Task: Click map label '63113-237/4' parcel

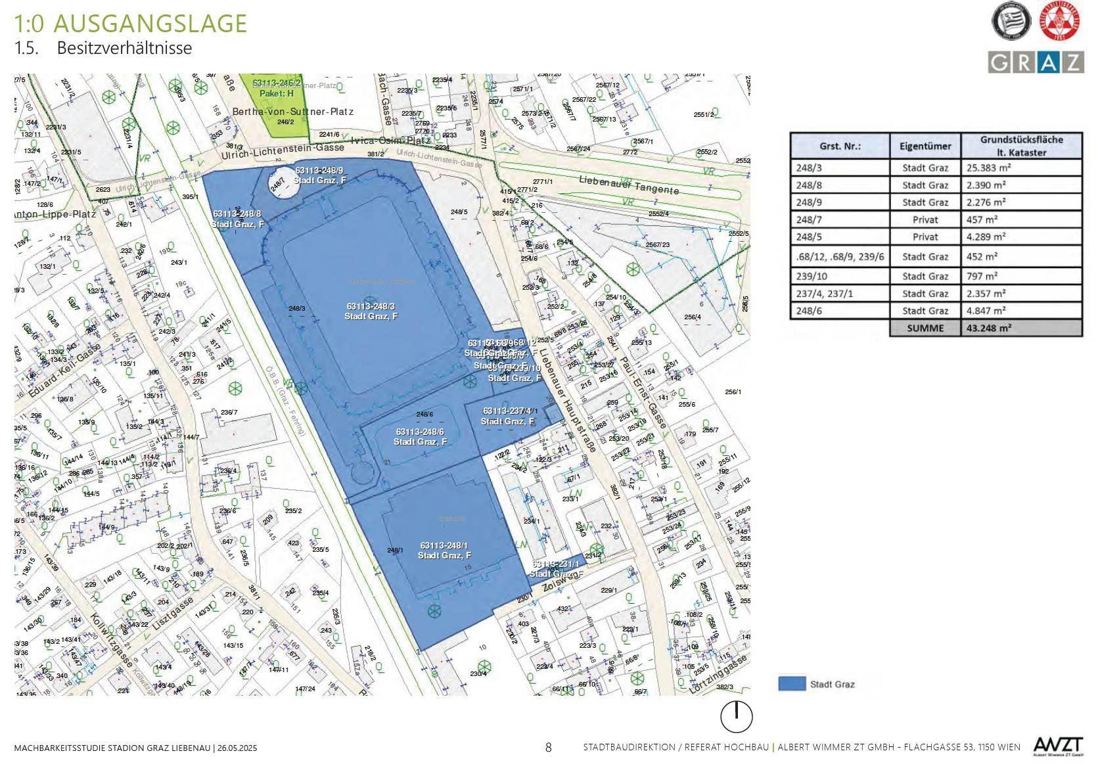Action: point(508,417)
